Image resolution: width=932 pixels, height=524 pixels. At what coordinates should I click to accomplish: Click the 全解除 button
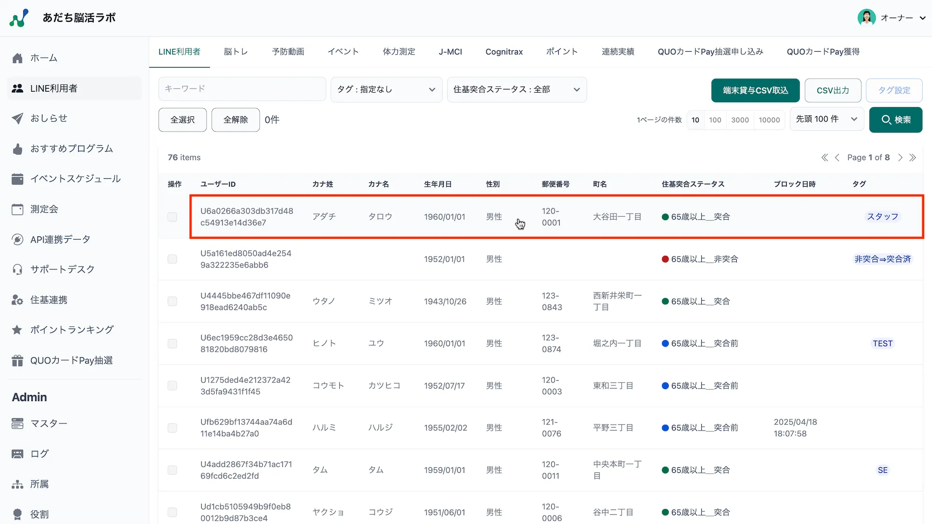click(235, 120)
